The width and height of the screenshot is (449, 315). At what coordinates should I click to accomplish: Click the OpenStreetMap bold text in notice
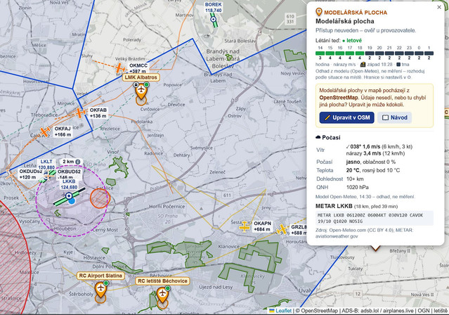point(339,98)
